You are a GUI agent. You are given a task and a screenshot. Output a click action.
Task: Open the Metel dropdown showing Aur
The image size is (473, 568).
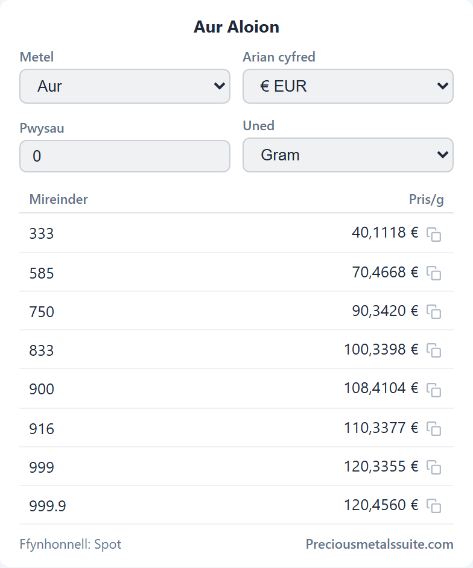pos(125,86)
